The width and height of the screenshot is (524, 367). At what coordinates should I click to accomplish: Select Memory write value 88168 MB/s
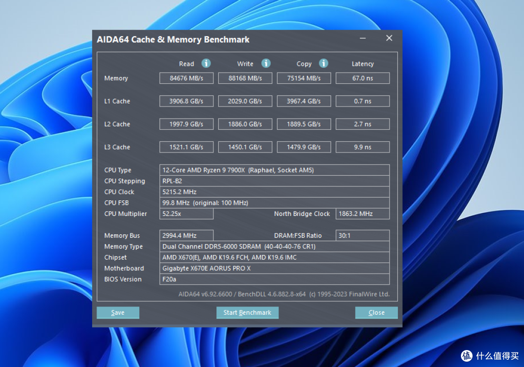pos(245,78)
